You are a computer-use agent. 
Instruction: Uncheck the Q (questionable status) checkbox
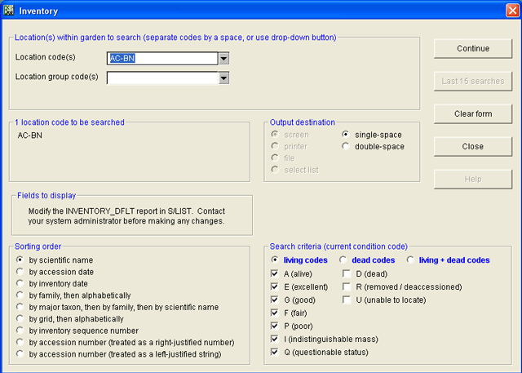coord(275,352)
